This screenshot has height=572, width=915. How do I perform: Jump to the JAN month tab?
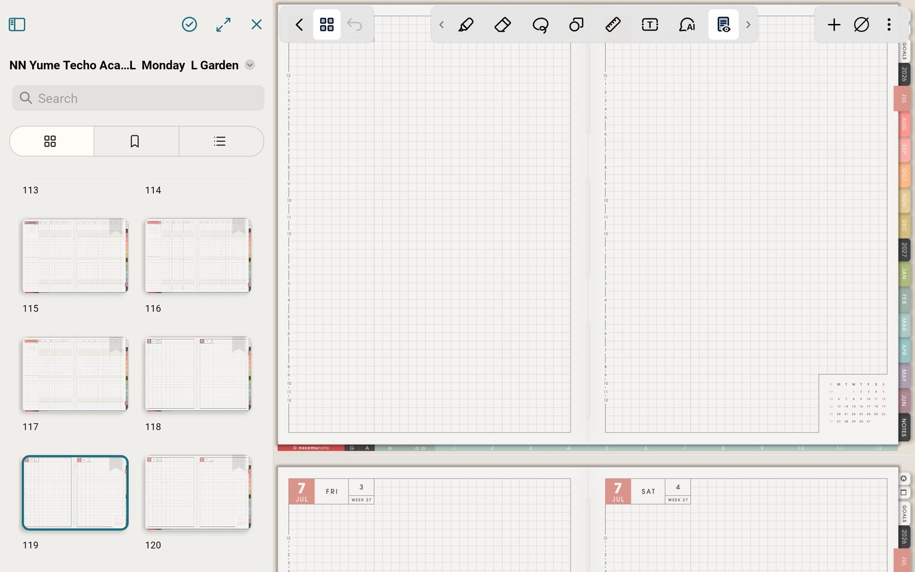coord(904,273)
